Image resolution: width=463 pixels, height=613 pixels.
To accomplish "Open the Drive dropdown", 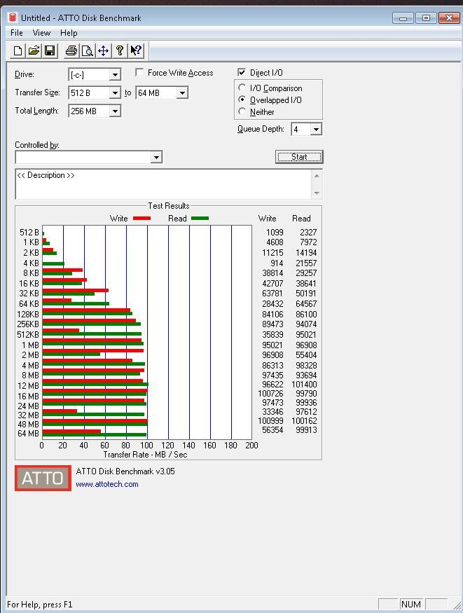I will point(115,74).
